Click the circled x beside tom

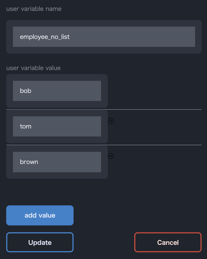[111, 121]
